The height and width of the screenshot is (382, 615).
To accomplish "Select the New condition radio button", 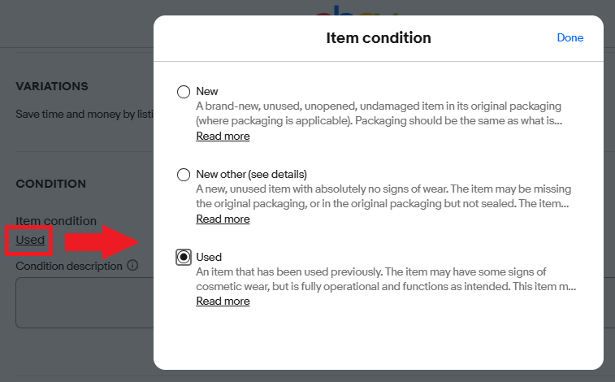I will pyautogui.click(x=184, y=92).
